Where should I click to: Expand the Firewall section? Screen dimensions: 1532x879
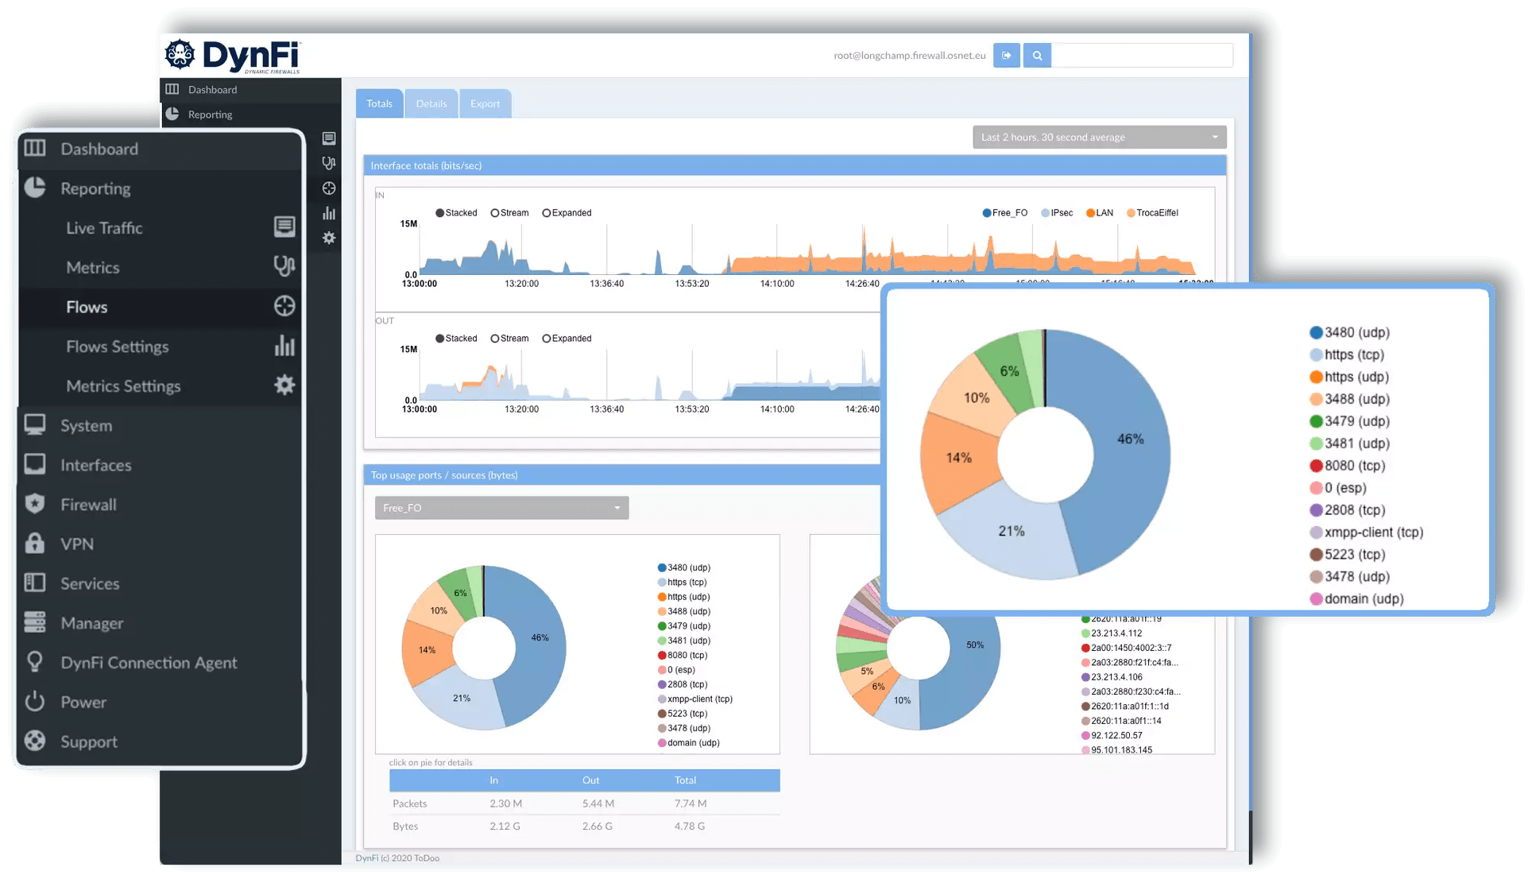point(89,506)
